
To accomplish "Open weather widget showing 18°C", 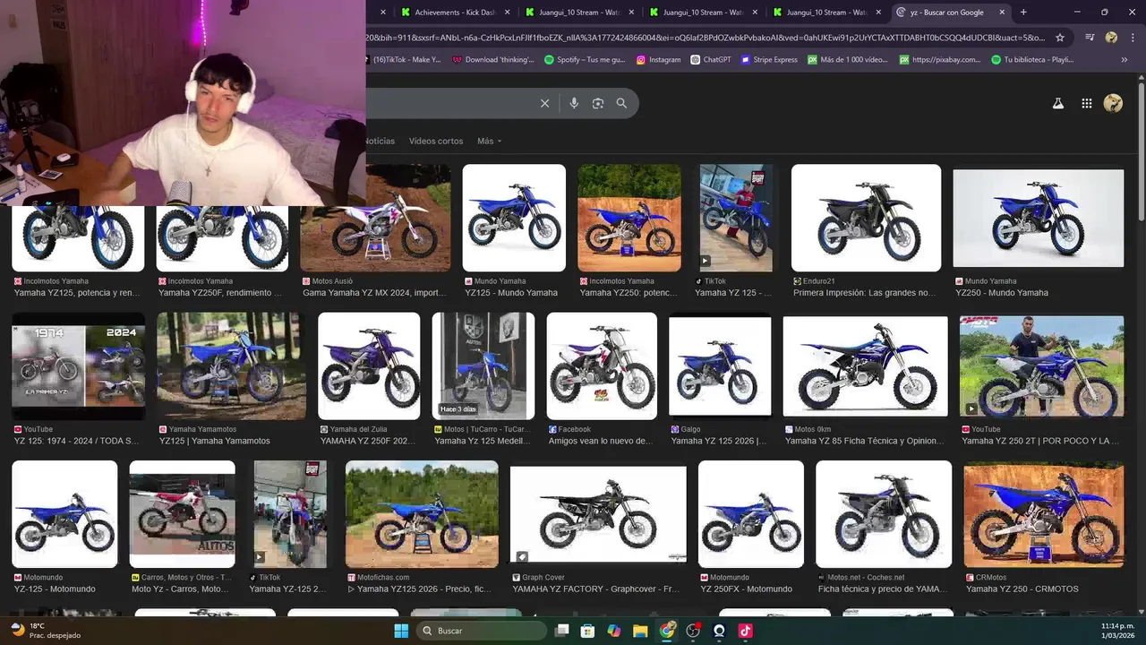I will tap(45, 631).
